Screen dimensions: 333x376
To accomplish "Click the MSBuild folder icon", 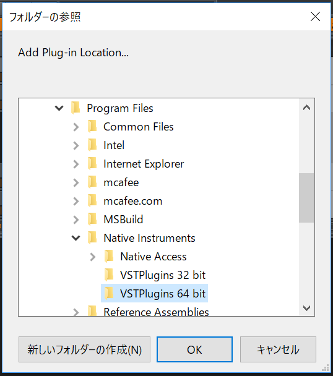I will 92,219.
